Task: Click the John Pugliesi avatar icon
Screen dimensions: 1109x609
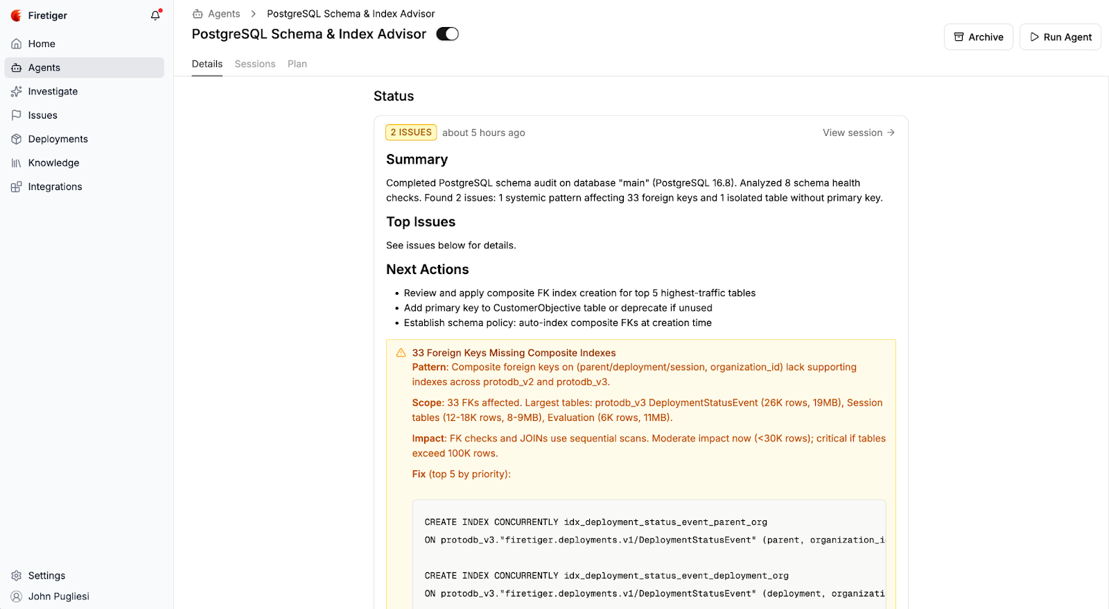Action: [x=17, y=597]
